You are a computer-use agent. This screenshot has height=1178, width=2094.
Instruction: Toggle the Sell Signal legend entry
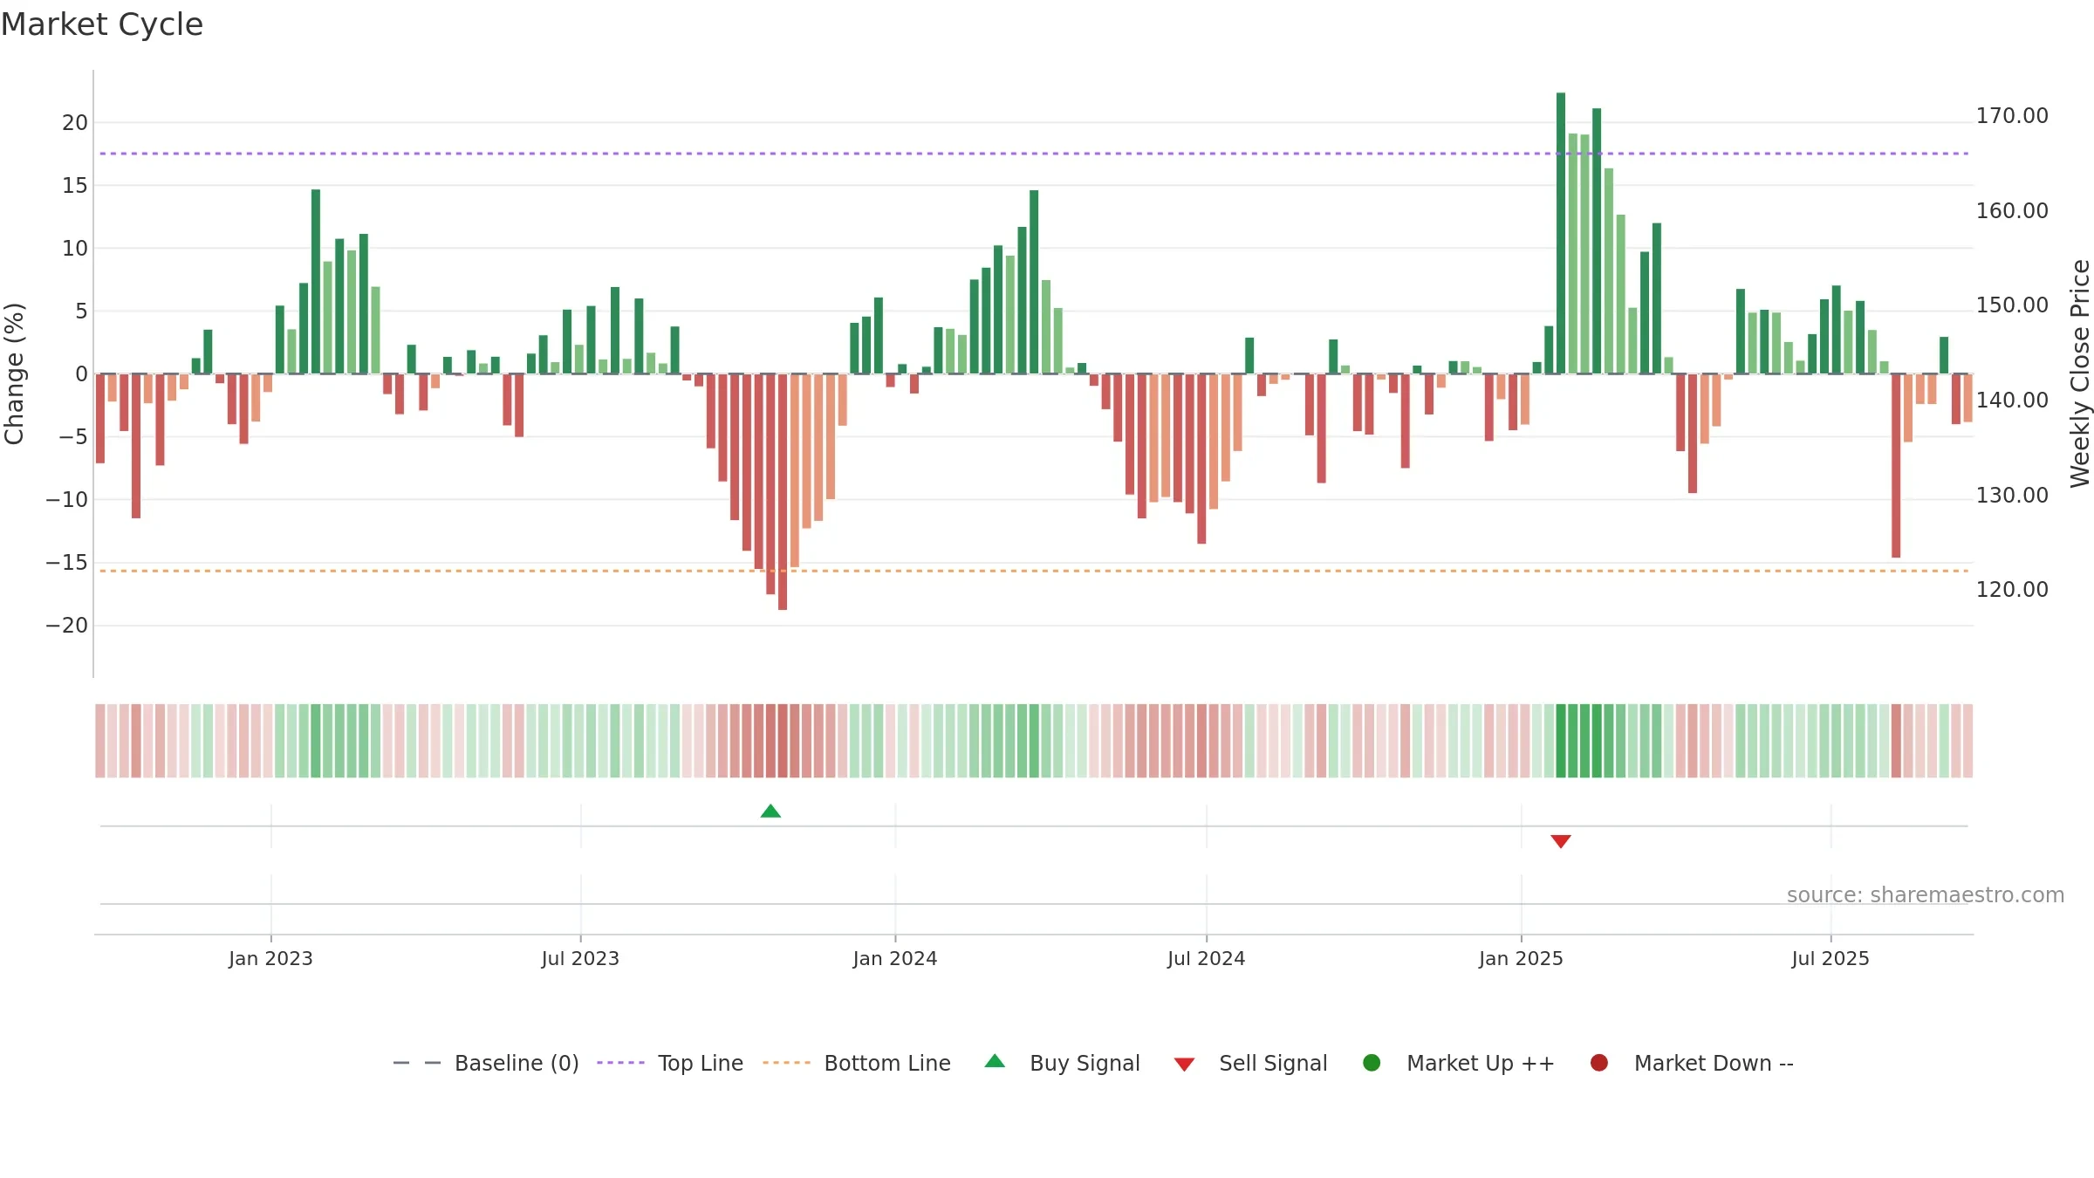click(1250, 1063)
